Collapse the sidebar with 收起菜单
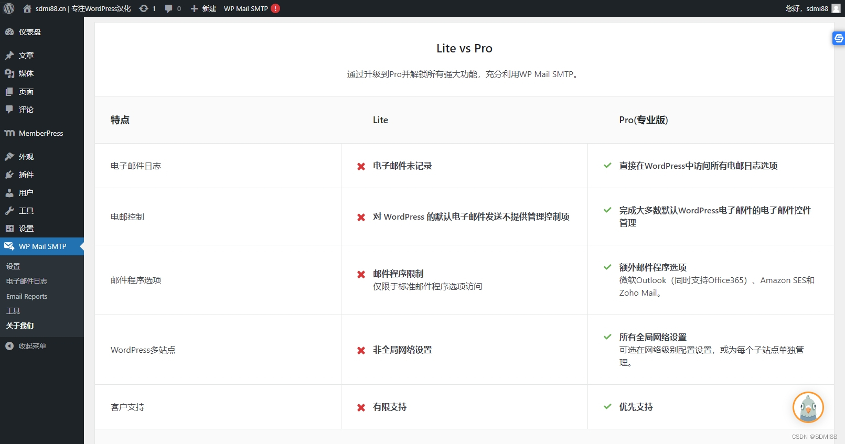 42,346
